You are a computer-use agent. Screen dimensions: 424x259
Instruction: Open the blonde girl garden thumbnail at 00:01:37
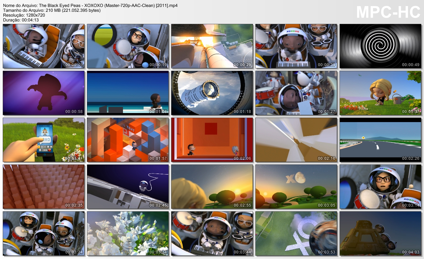click(x=380, y=93)
